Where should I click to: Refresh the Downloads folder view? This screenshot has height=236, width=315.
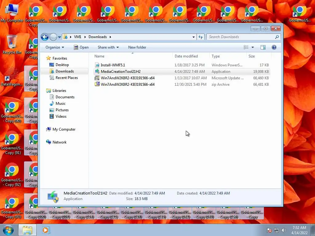[x=201, y=37]
